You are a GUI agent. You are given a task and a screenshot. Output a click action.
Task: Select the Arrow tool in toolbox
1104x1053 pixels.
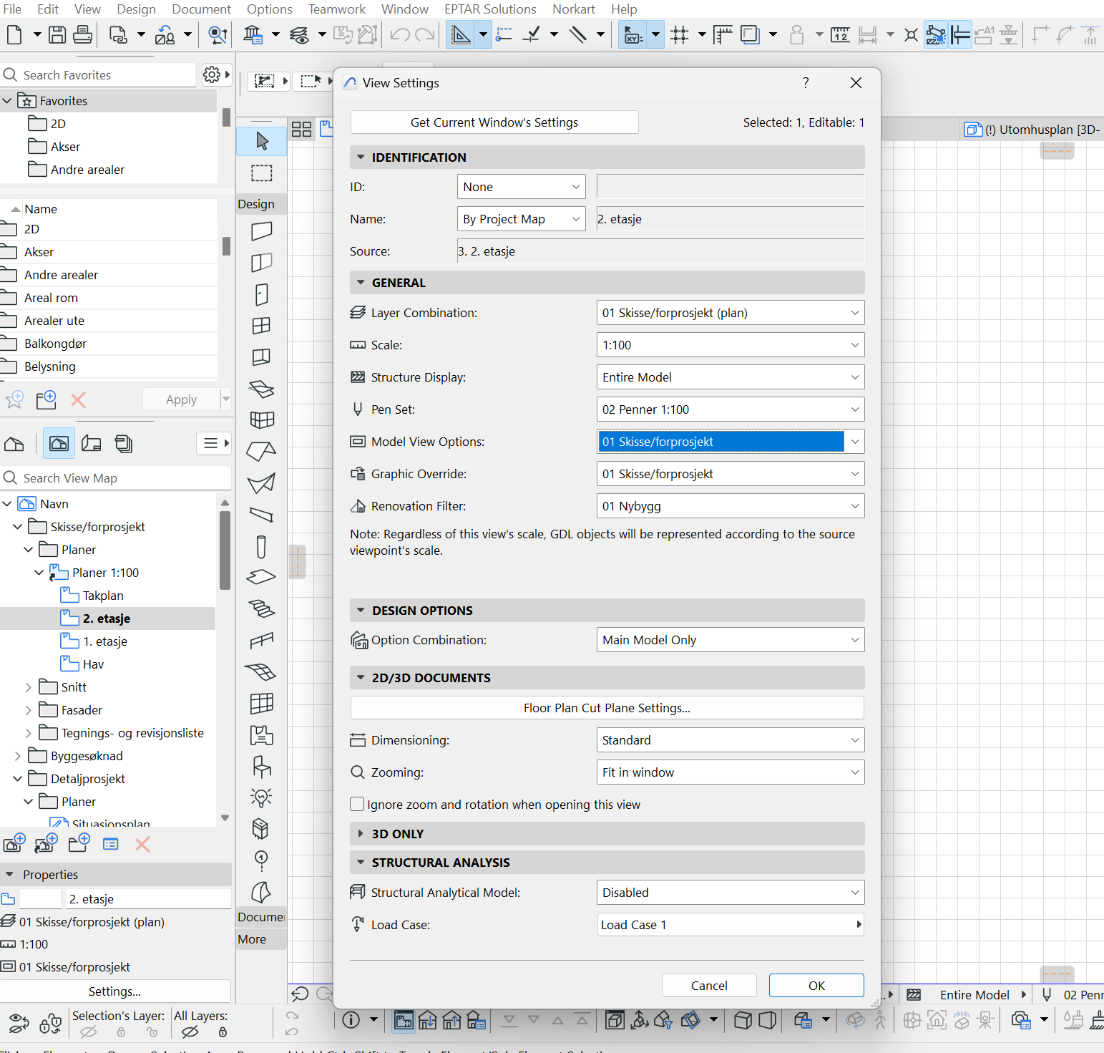tap(262, 141)
